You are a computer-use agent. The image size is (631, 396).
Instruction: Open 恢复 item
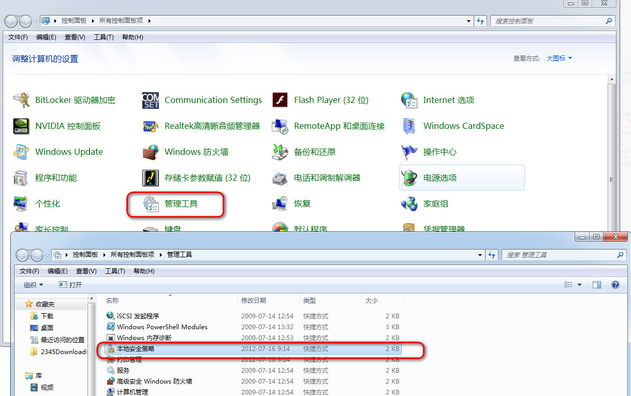[x=291, y=203]
